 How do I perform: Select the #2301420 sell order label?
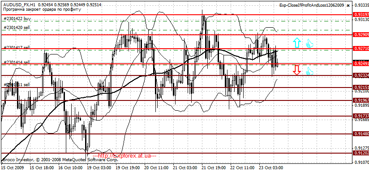click(17, 27)
